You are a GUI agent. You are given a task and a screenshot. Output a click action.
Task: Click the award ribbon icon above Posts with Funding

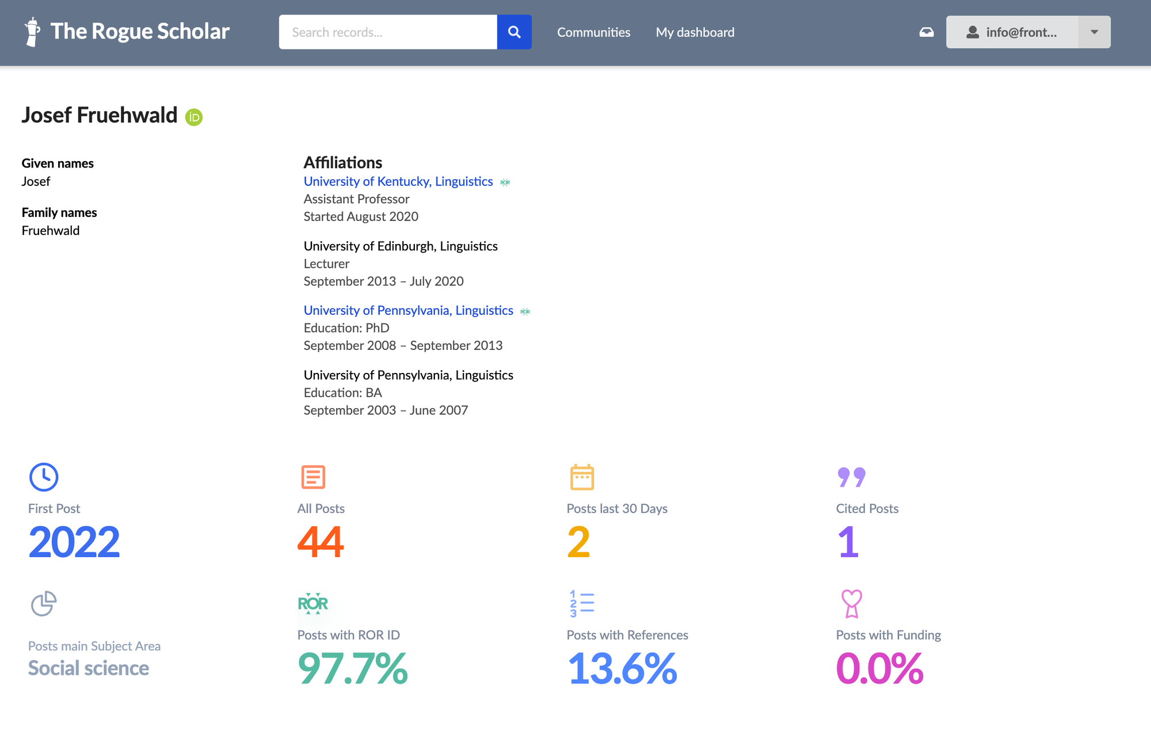coord(852,604)
